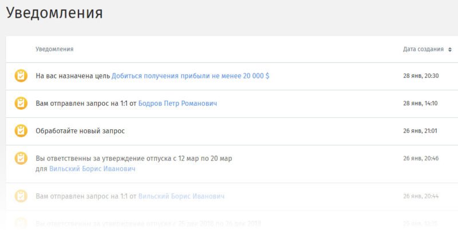Open 'Вильский Борис Иванович' in the 1:1 request row
The width and height of the screenshot is (458, 230).
click(181, 196)
